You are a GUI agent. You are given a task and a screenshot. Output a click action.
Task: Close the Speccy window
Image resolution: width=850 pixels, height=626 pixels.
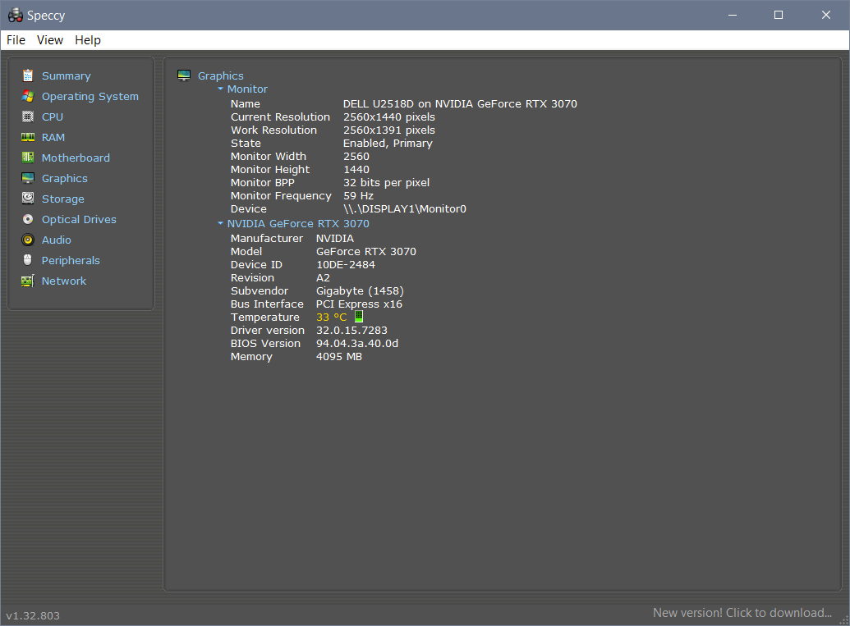click(x=825, y=15)
